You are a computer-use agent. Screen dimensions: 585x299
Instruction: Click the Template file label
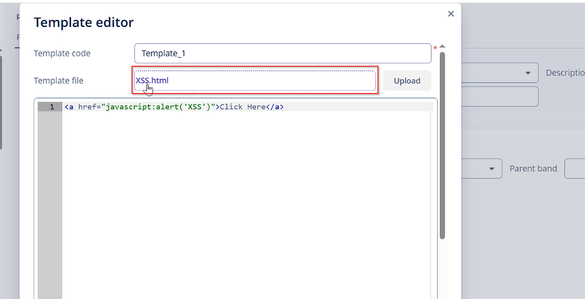59,80
